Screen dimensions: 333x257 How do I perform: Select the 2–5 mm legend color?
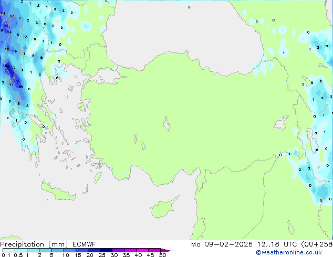tap(45, 250)
